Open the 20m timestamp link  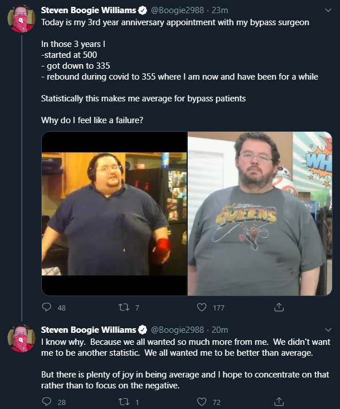pos(220,330)
